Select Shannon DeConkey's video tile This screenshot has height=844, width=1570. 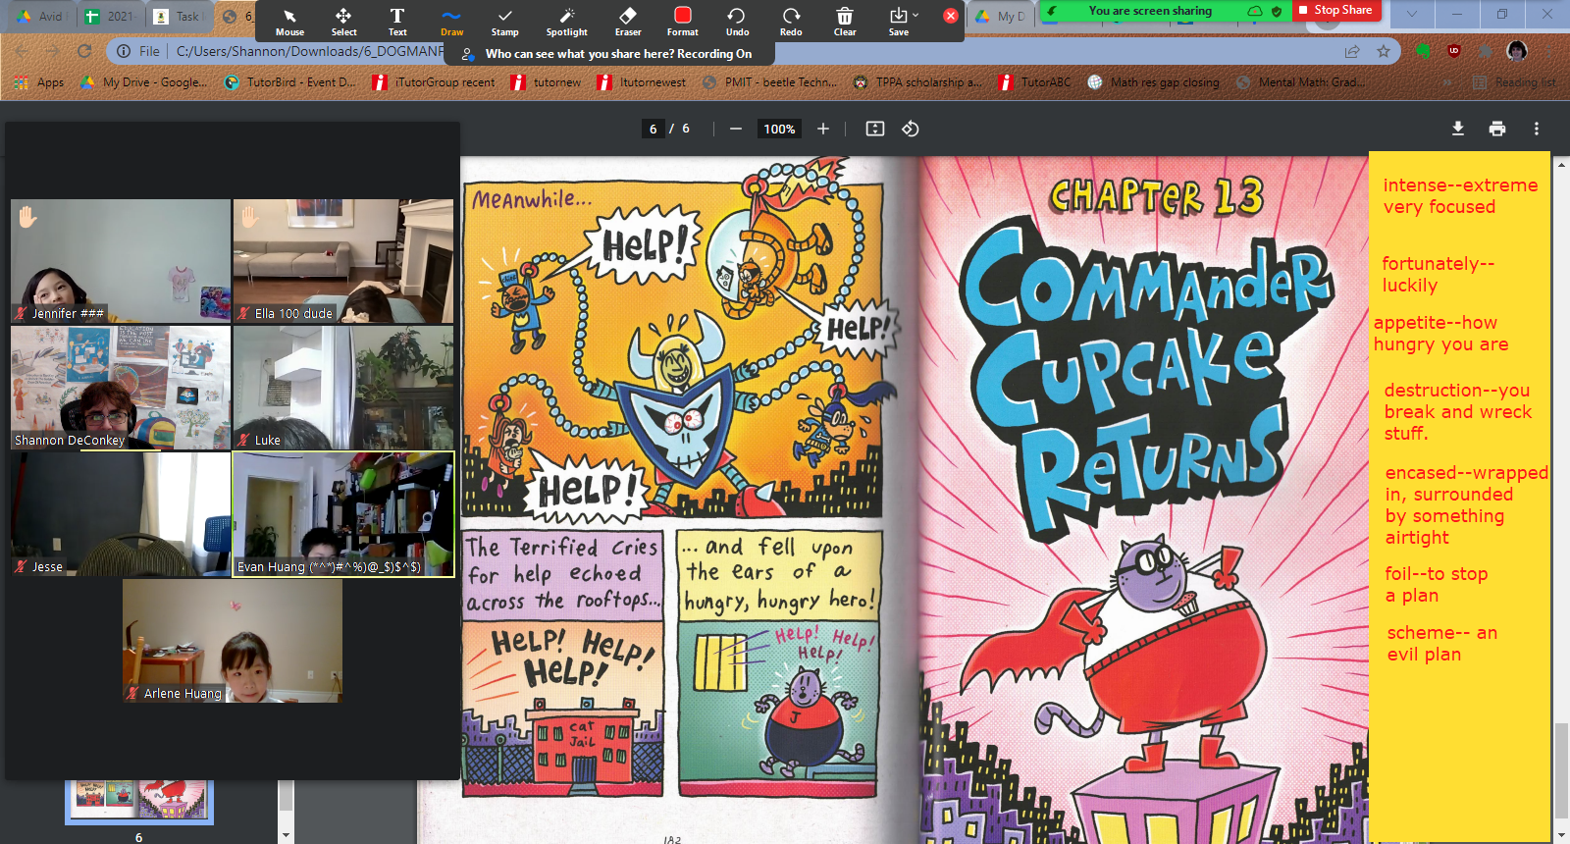[x=121, y=388]
